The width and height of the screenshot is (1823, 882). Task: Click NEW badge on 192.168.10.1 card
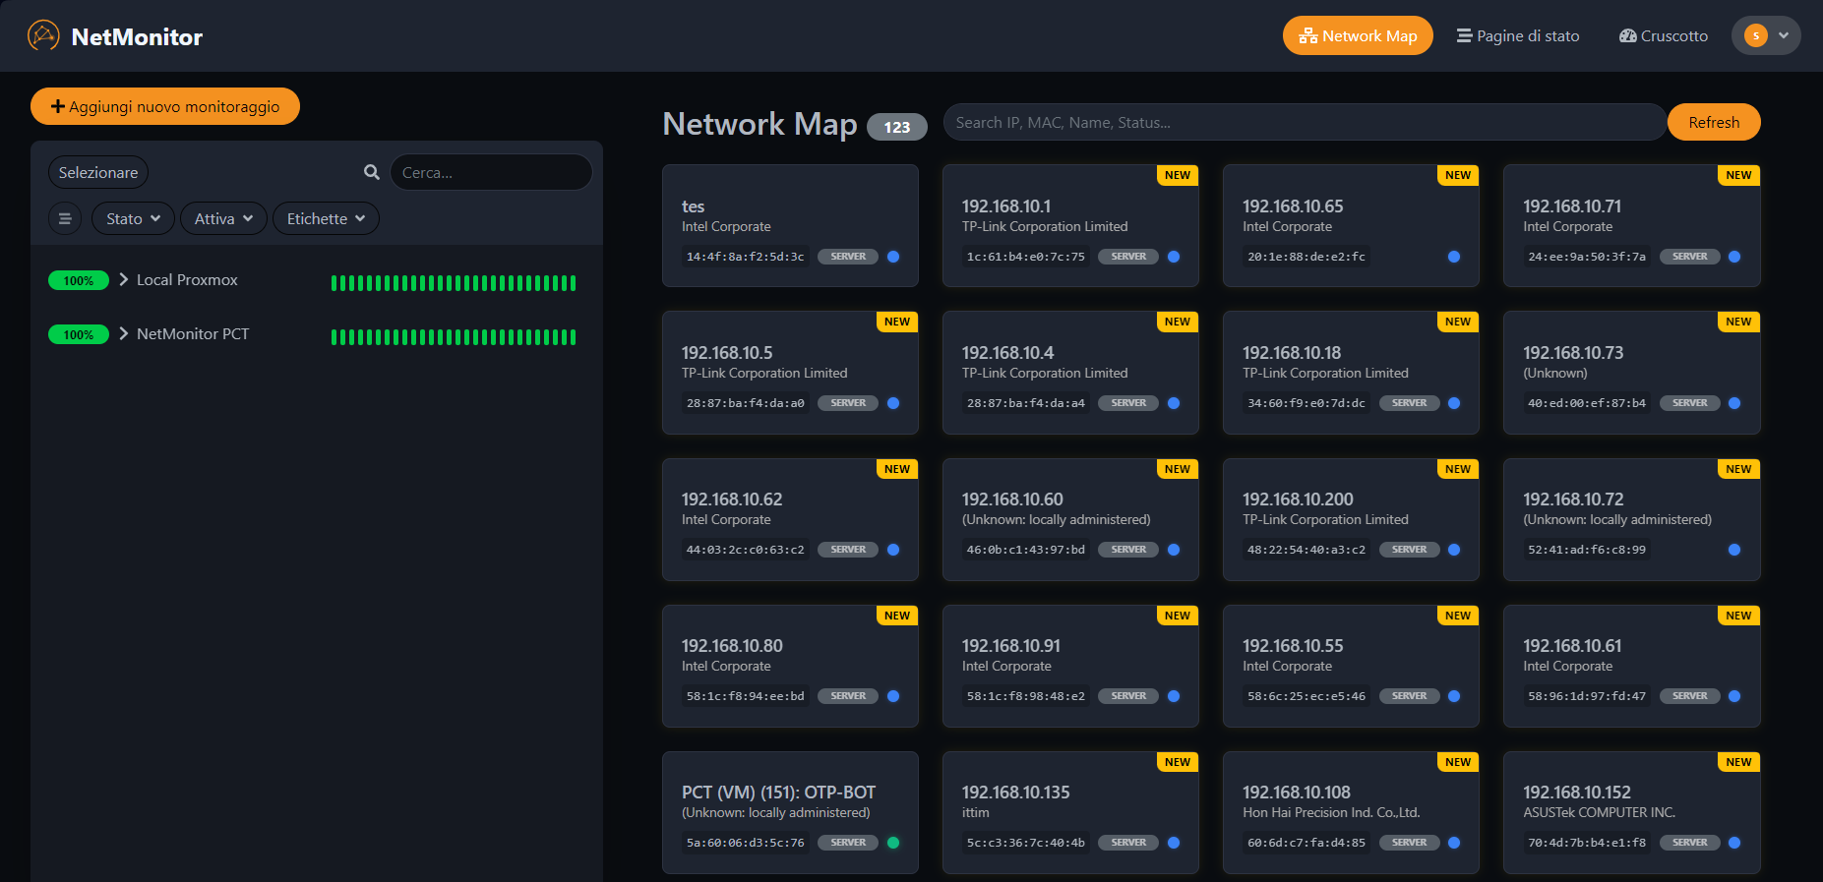(1178, 175)
